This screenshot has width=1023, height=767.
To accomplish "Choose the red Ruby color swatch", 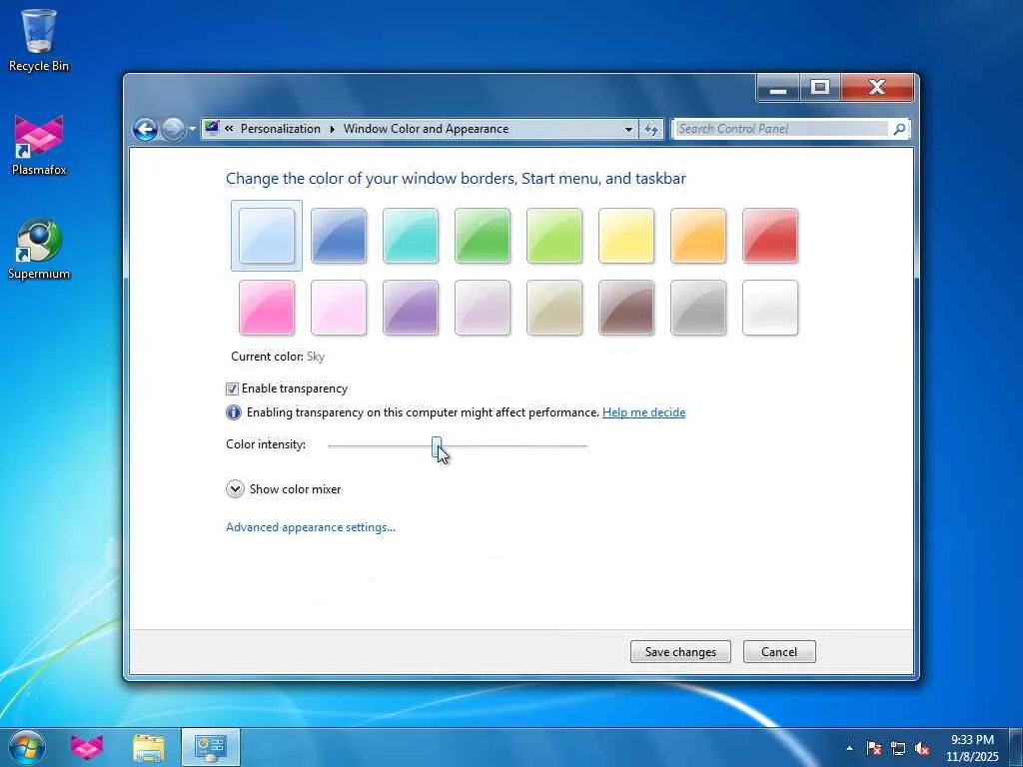I will point(770,236).
